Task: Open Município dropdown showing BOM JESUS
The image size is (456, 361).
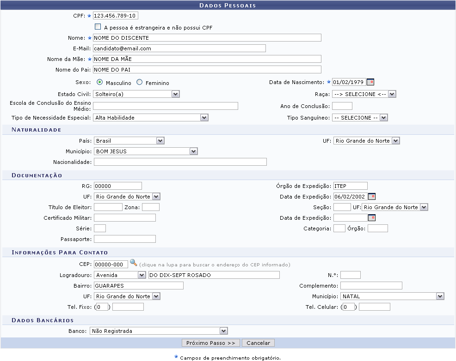Action: [146, 151]
